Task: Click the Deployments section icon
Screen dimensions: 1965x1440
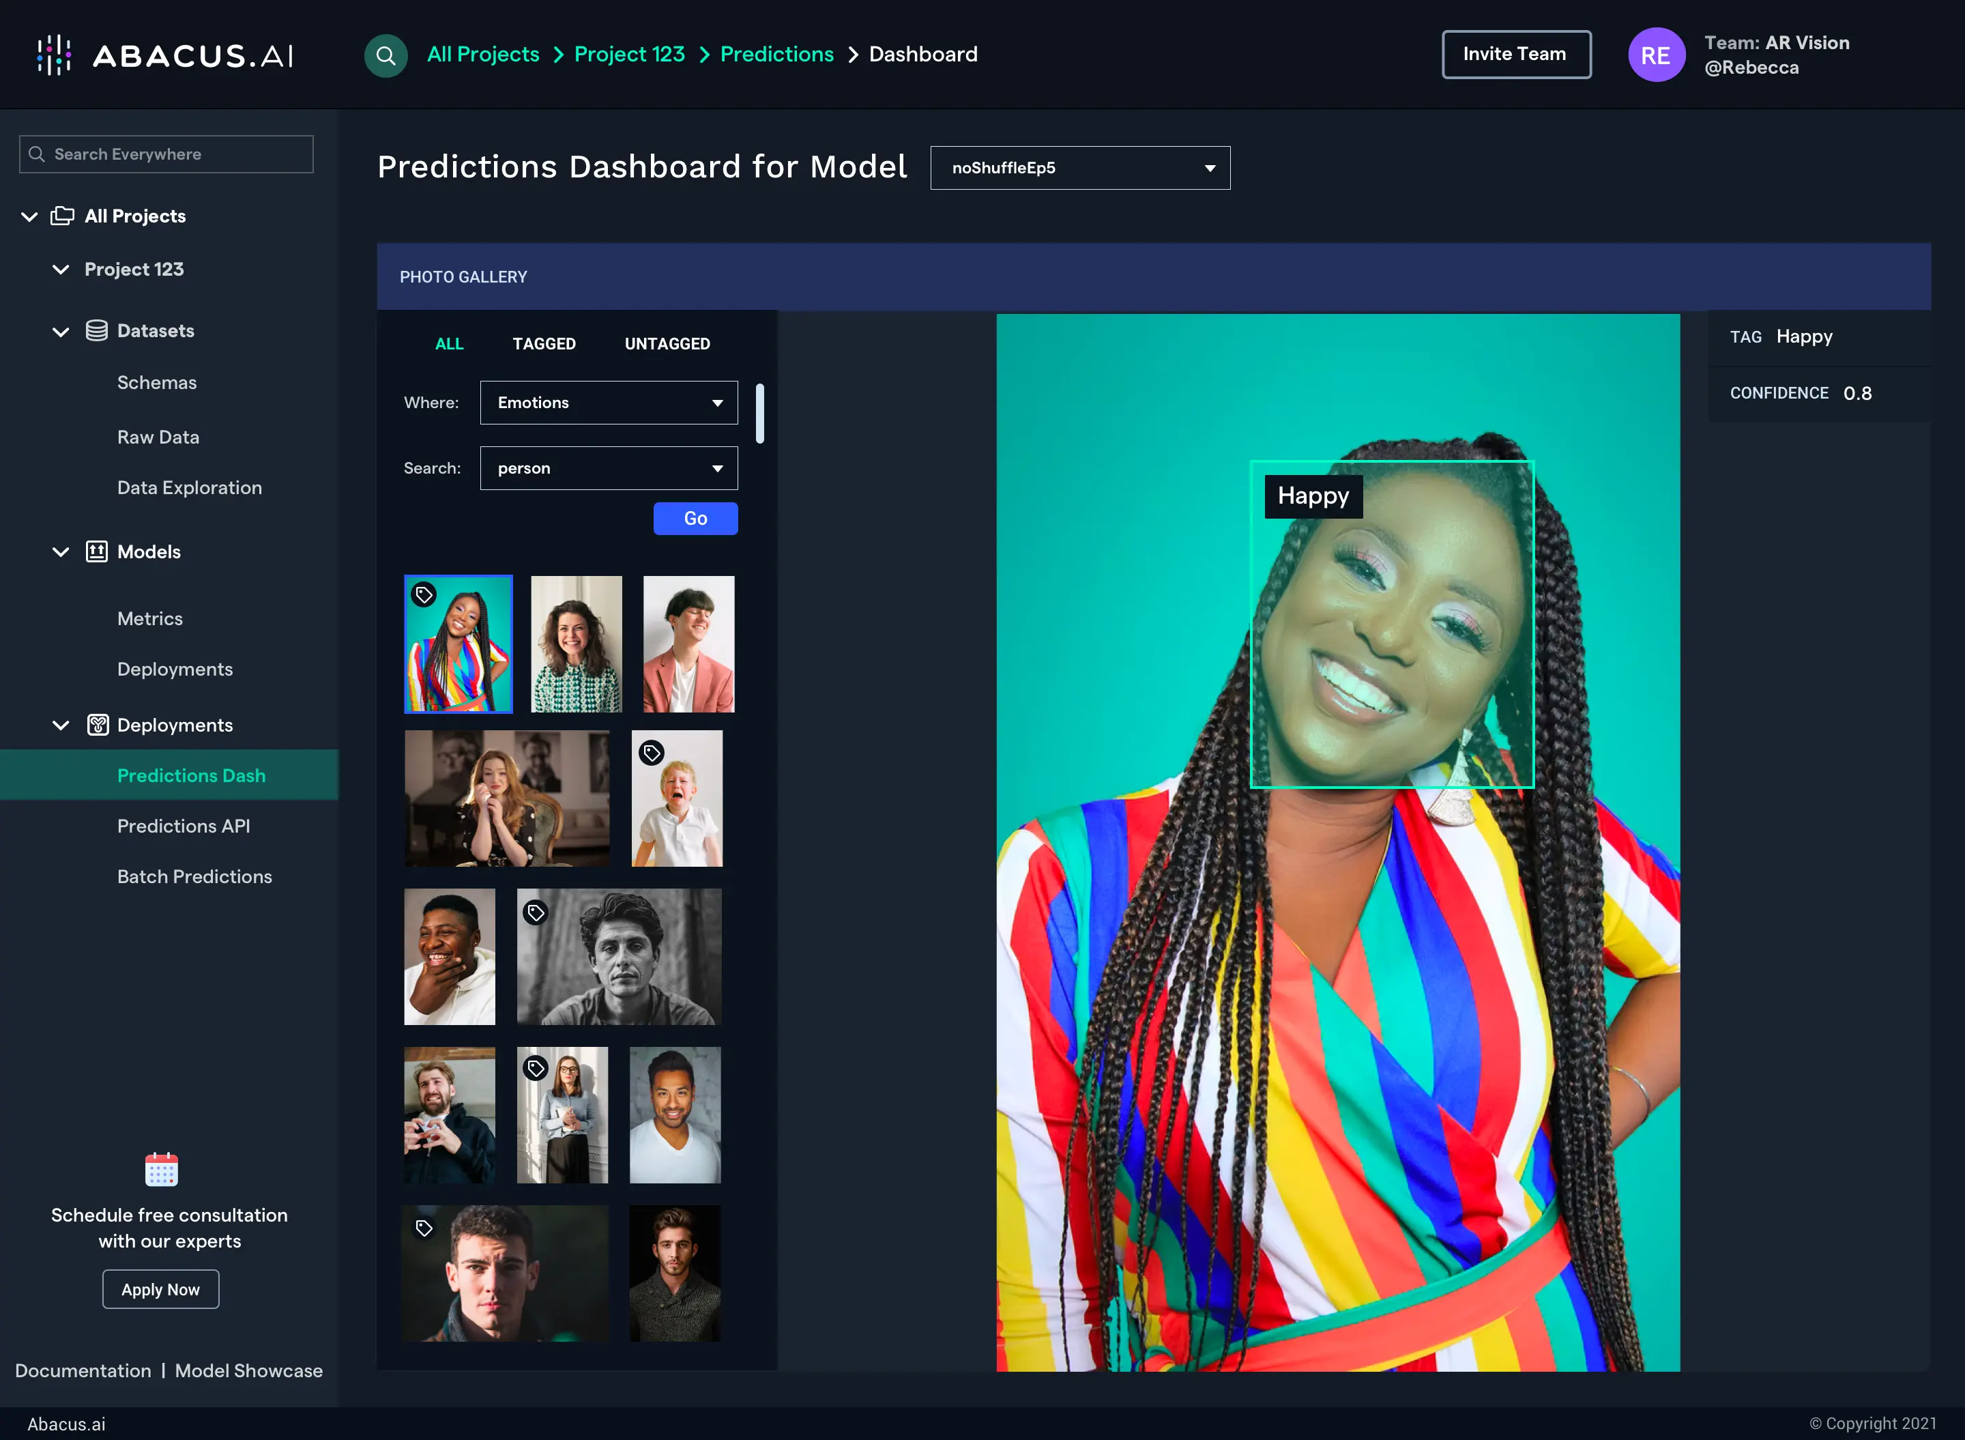Action: click(98, 725)
